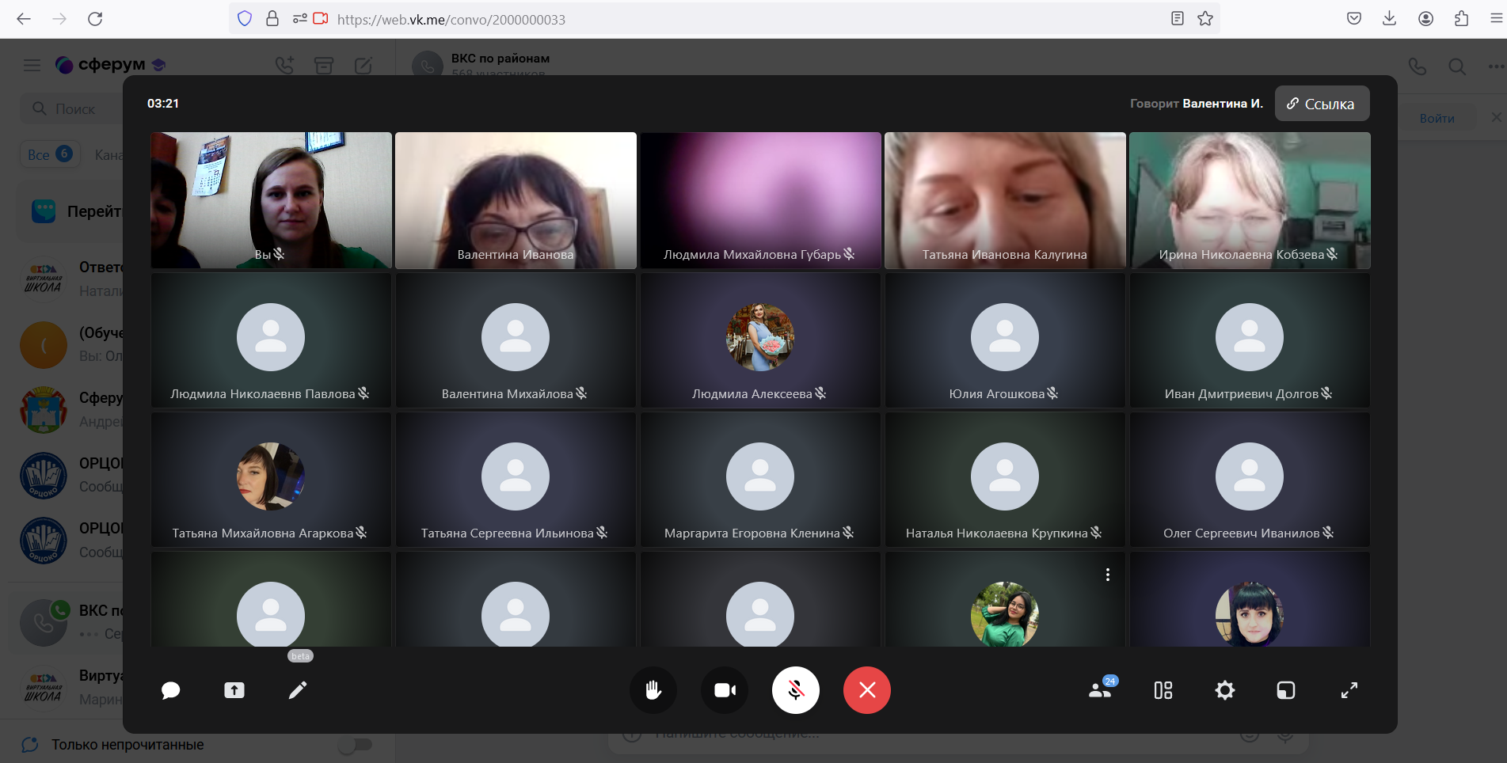Switch call to minimized window mode

(1286, 690)
